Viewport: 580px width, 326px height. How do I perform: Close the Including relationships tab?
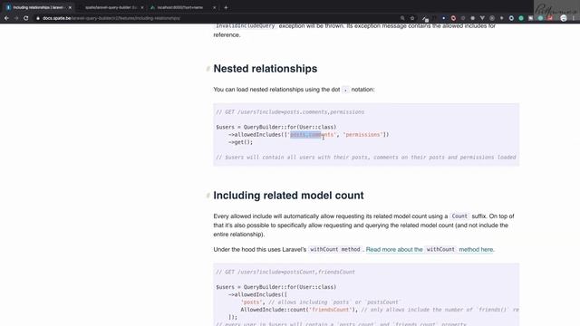70,7
